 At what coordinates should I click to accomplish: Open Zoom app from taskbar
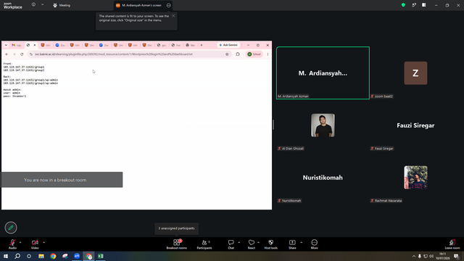77,256
